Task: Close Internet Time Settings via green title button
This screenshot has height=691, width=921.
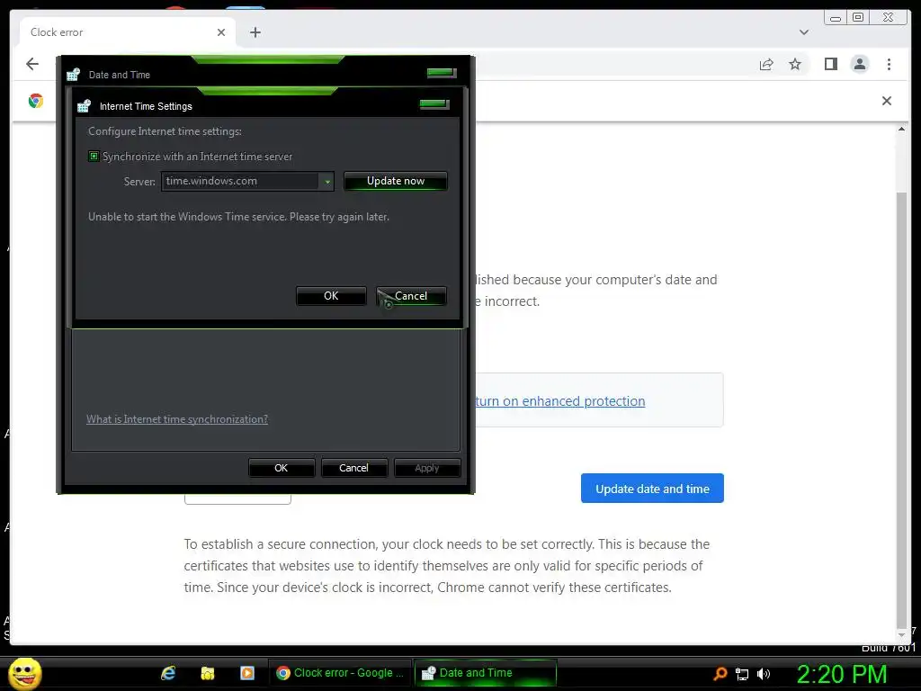Action: (x=434, y=104)
